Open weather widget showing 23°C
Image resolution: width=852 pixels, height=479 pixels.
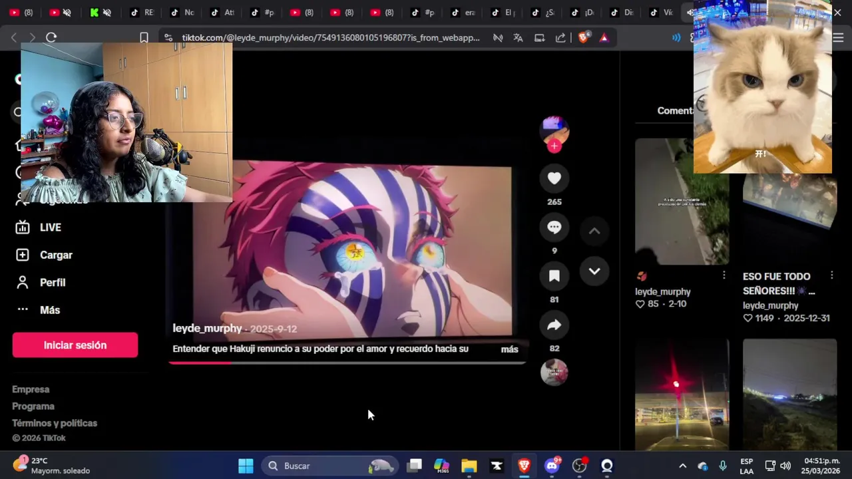coord(52,466)
